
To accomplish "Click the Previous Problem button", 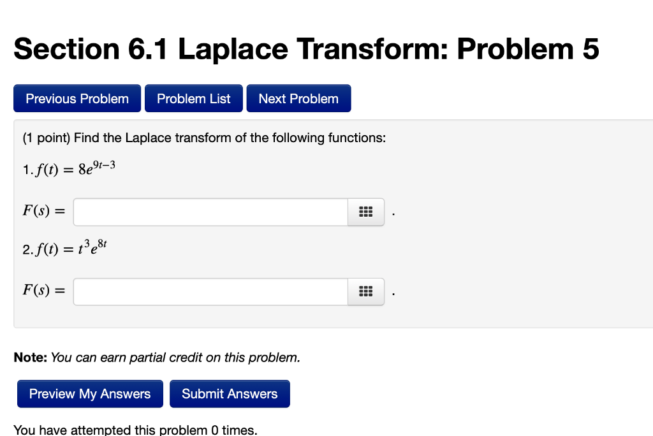I will click(77, 98).
